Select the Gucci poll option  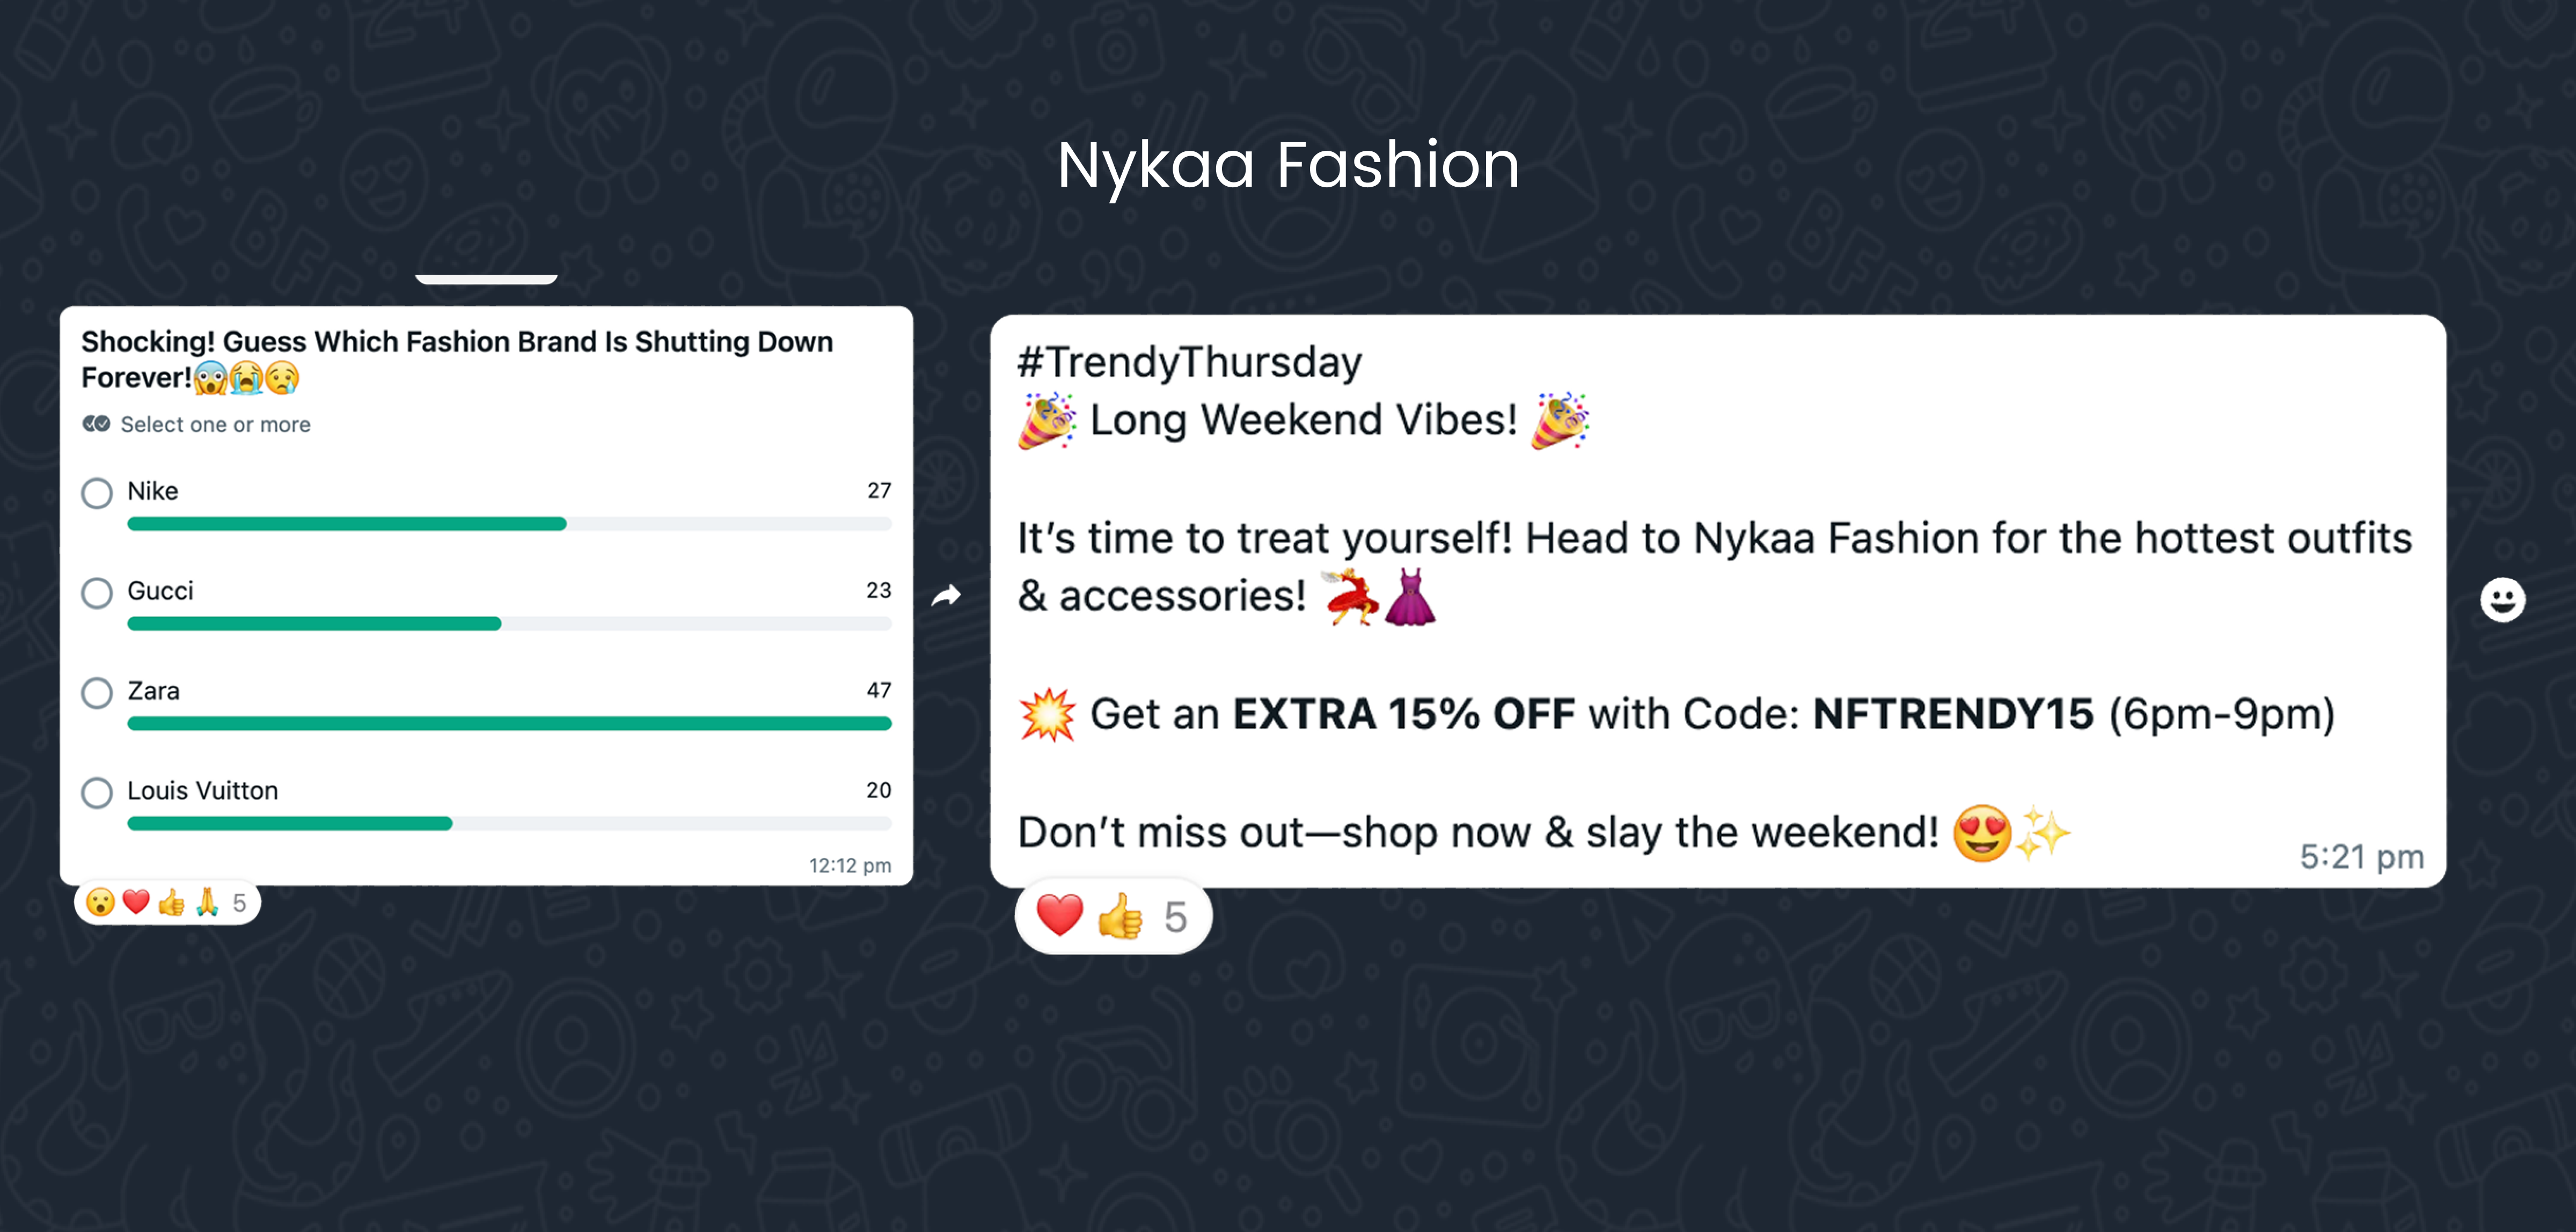tap(96, 593)
